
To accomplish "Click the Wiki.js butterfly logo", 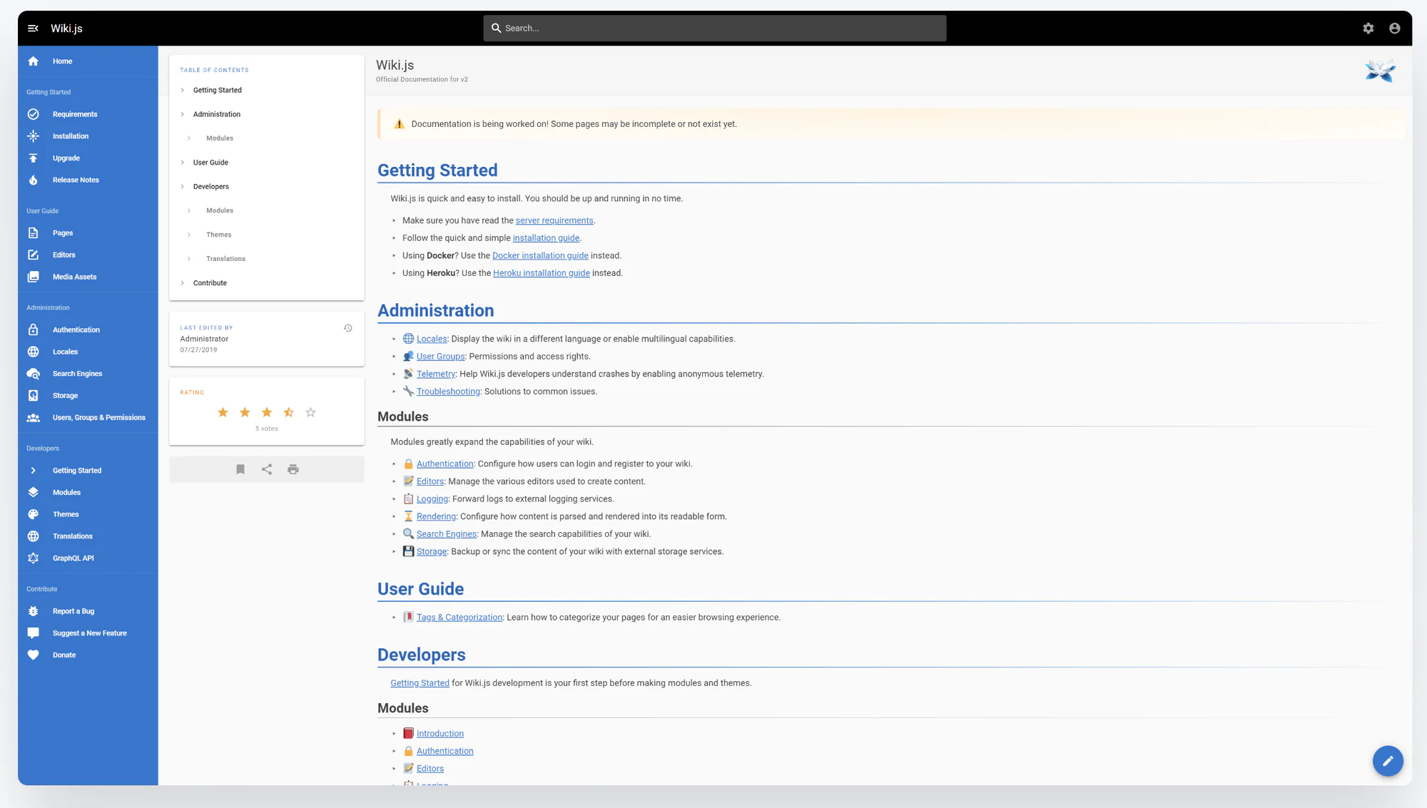I will pyautogui.click(x=1380, y=71).
